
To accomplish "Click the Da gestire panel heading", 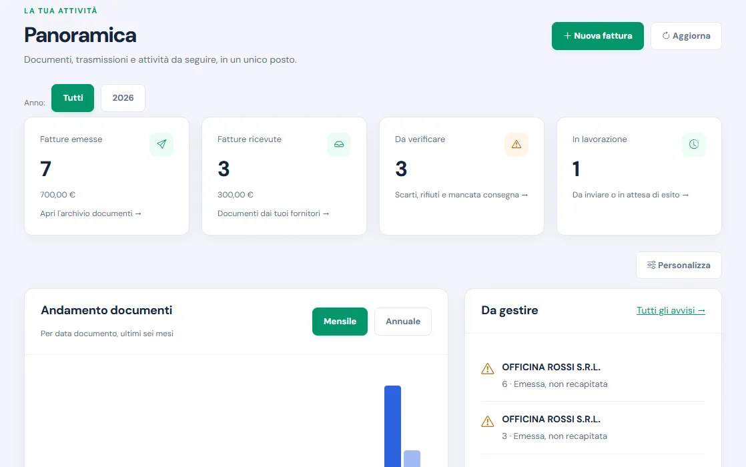I will (x=510, y=310).
